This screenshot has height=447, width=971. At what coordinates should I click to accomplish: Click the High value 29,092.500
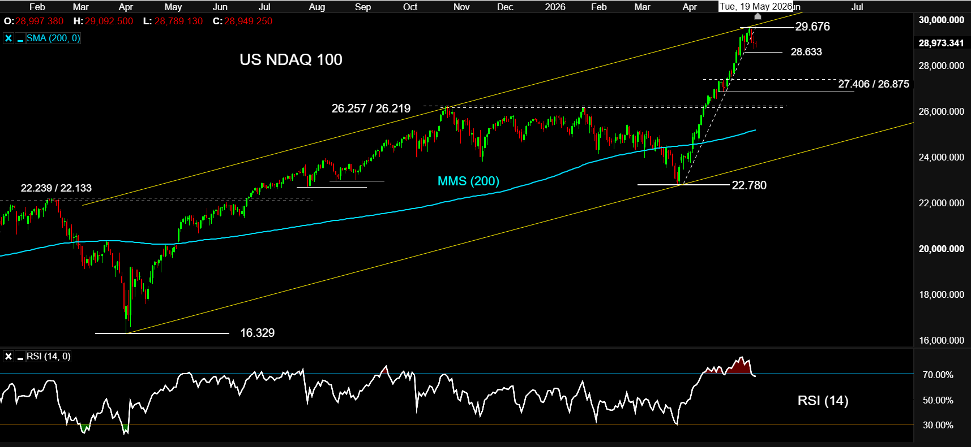(109, 21)
